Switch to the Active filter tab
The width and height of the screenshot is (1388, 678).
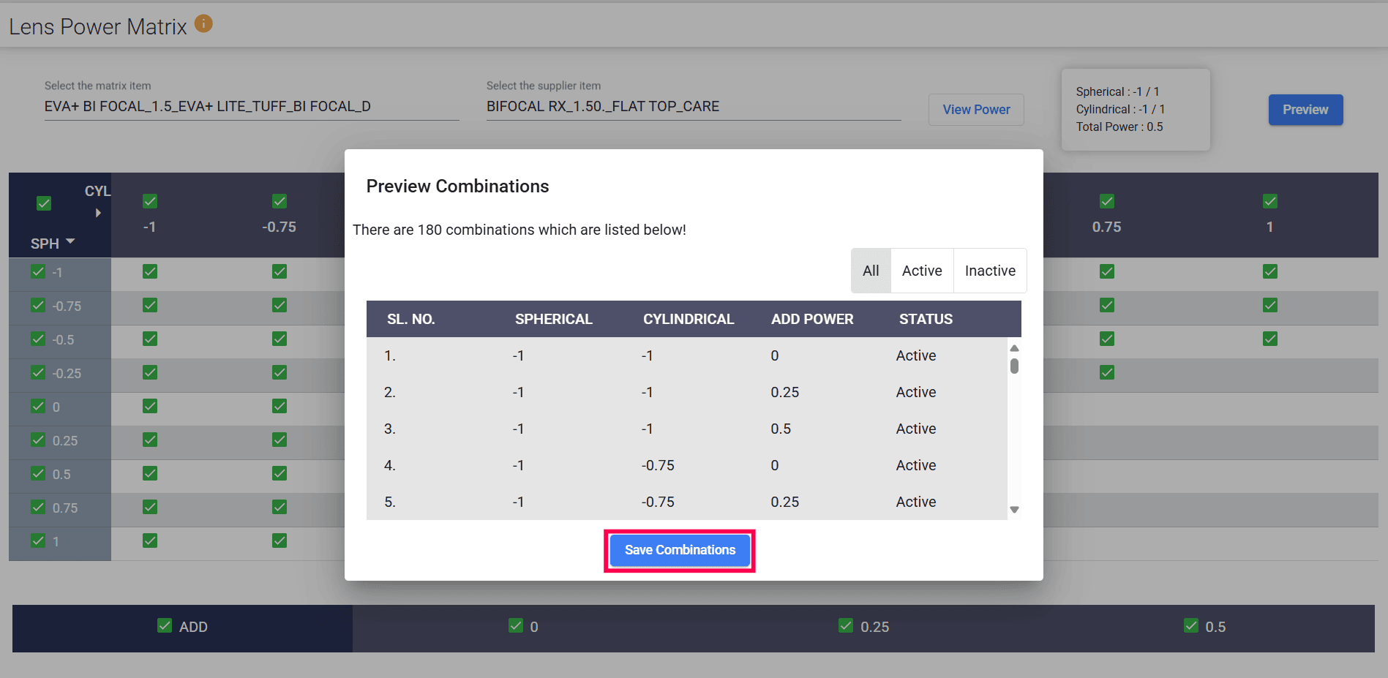click(921, 271)
